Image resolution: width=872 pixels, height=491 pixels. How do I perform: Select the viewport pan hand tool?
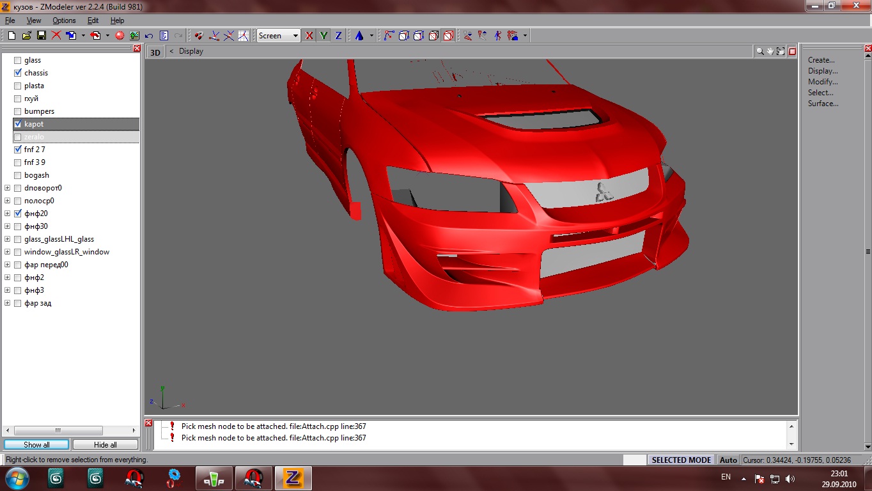[770, 51]
